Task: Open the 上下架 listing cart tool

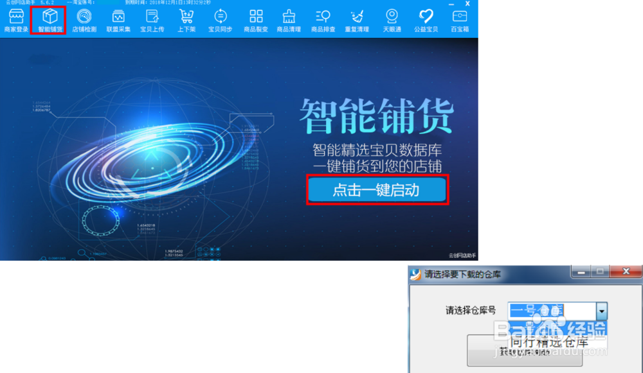Action: pyautogui.click(x=186, y=21)
